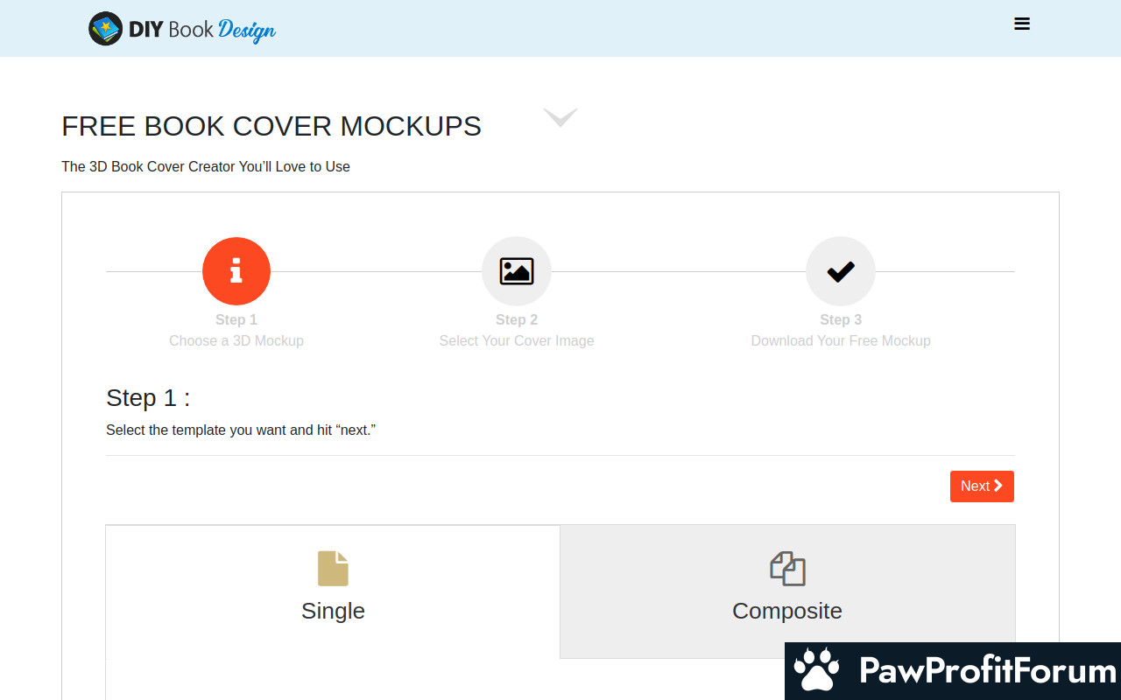Click "Download Your Free Mockup" step caption
The width and height of the screenshot is (1121, 700).
coord(841,340)
